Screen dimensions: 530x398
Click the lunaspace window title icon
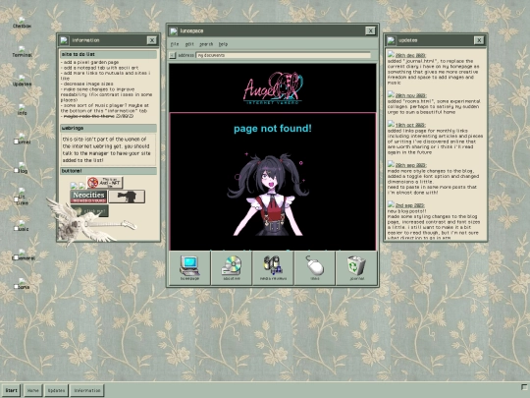tap(174, 31)
